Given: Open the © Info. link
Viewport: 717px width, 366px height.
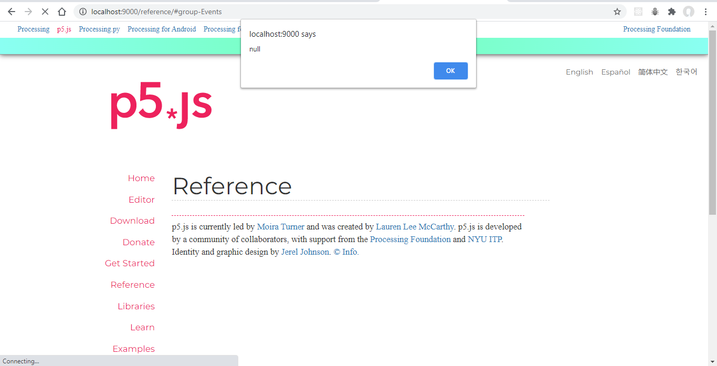Looking at the screenshot, I should tap(346, 252).
